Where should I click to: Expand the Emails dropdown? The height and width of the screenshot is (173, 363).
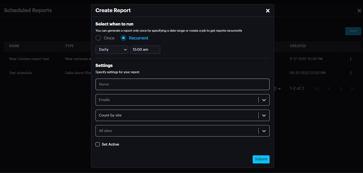pos(264,100)
